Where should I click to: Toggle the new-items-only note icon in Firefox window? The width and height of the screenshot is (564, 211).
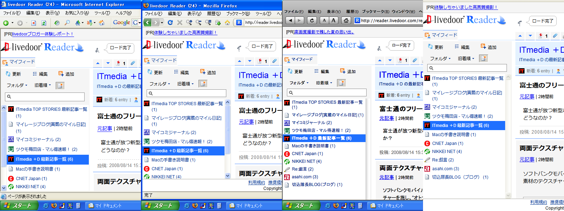[x=203, y=84]
